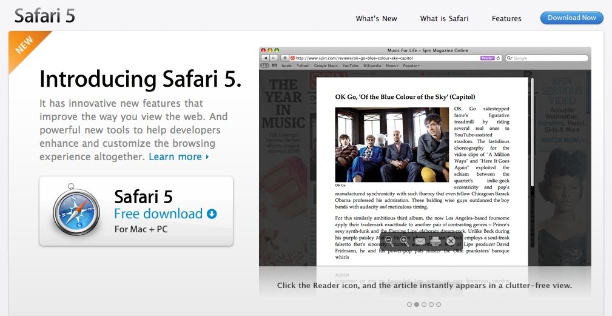
Task: Open the What is Safari tab
Action: 444,18
